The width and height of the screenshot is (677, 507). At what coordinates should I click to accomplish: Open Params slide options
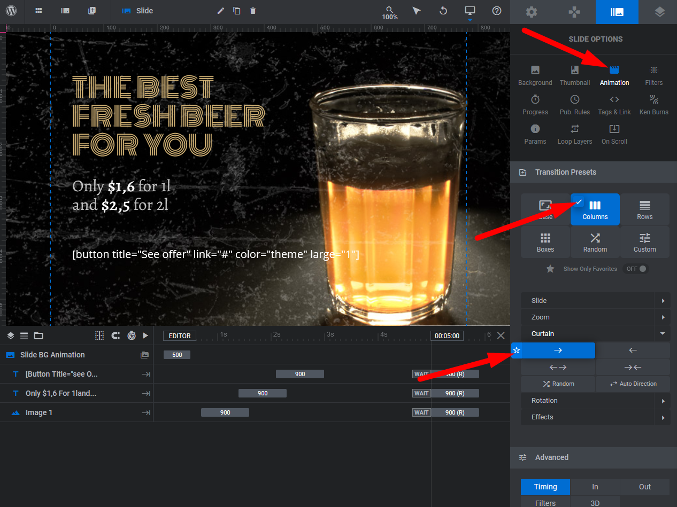point(535,134)
